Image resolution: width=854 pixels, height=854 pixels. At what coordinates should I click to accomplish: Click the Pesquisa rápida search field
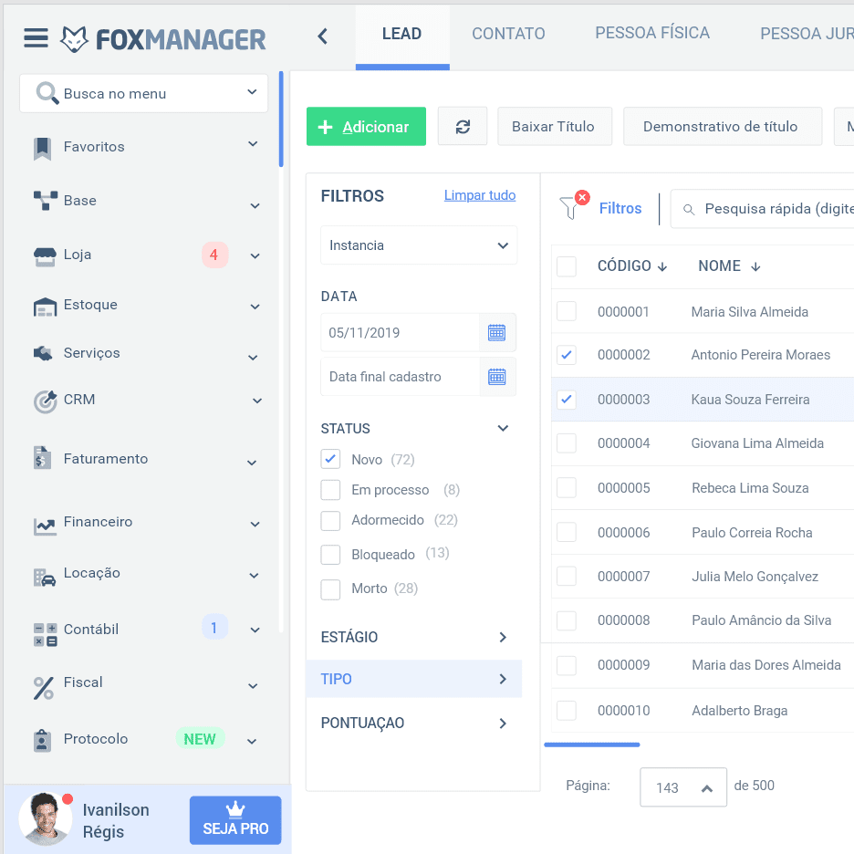click(763, 209)
